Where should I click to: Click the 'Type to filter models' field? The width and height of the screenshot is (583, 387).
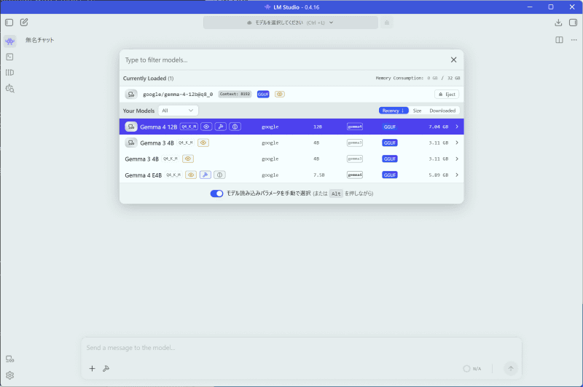284,60
